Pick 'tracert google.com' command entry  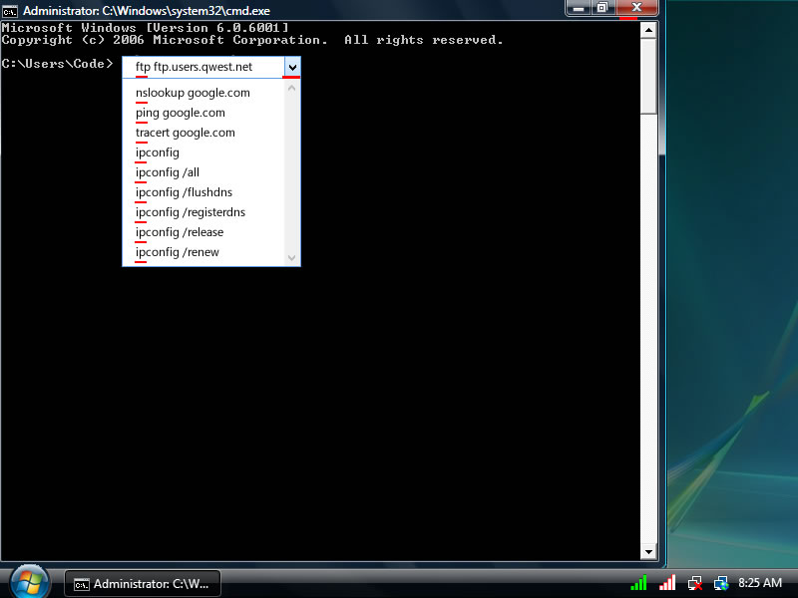pyautogui.click(x=186, y=133)
